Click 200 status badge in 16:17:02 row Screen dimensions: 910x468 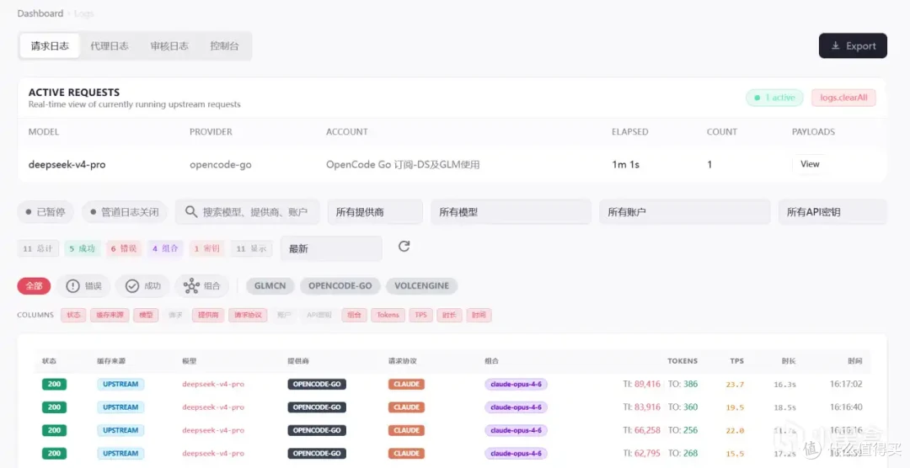(54, 384)
